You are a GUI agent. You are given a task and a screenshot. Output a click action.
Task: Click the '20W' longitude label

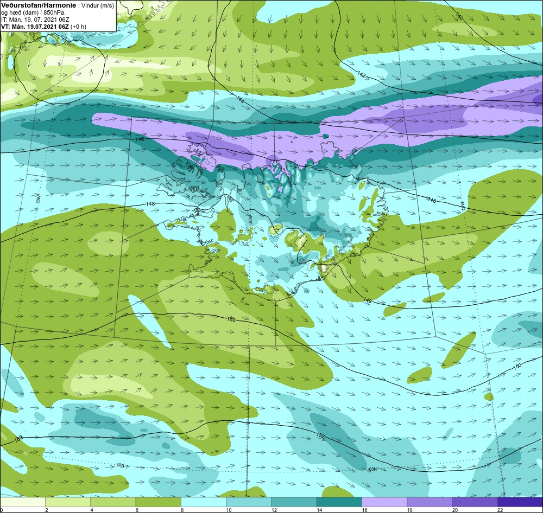coord(250,219)
